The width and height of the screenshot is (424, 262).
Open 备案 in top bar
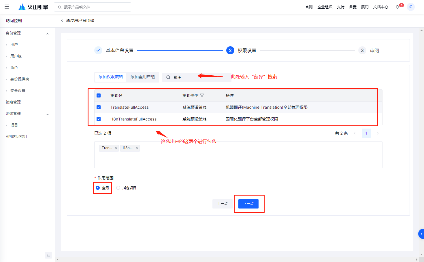(353, 7)
